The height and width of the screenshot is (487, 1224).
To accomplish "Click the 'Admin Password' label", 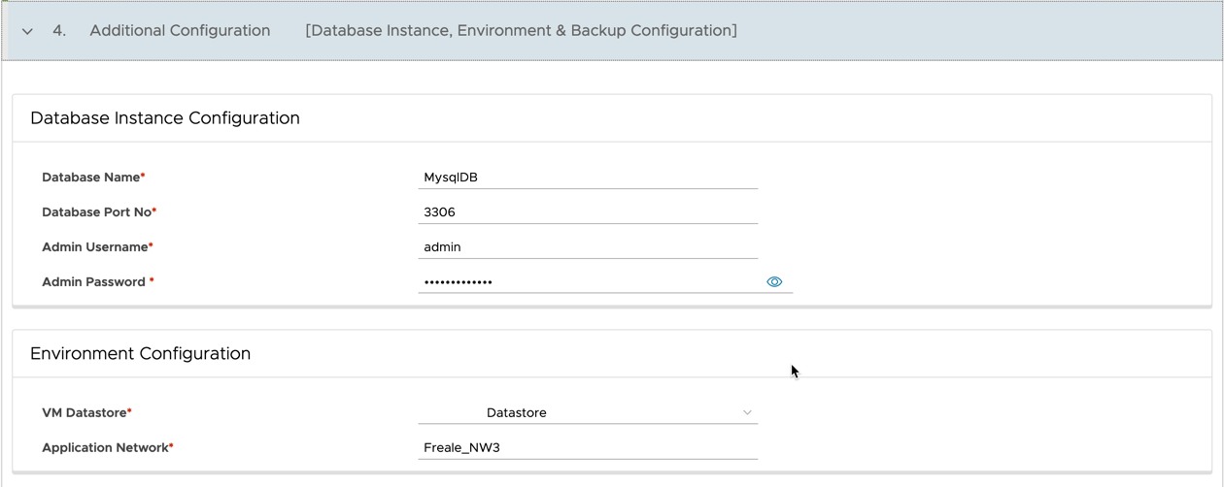I will pos(93,282).
